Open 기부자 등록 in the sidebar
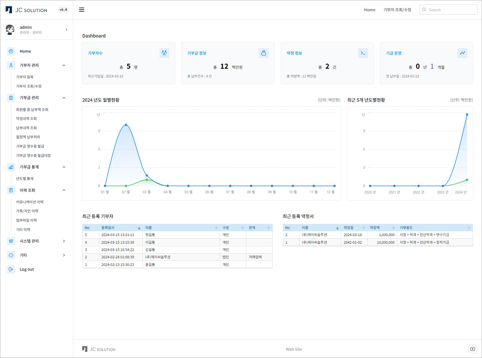Viewport: 482px width, 358px height. 25,77
